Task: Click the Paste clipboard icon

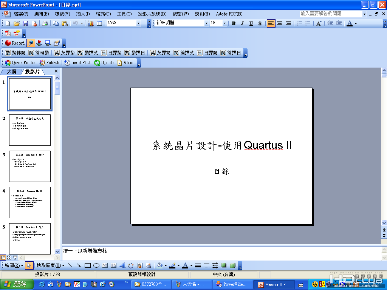Action: point(64,23)
